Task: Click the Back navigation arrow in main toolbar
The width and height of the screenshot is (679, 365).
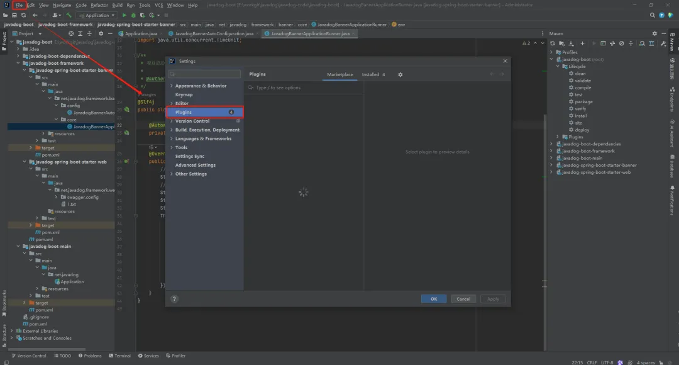Action: tap(35, 15)
